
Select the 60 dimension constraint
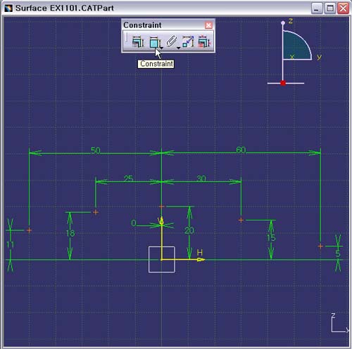(x=241, y=150)
